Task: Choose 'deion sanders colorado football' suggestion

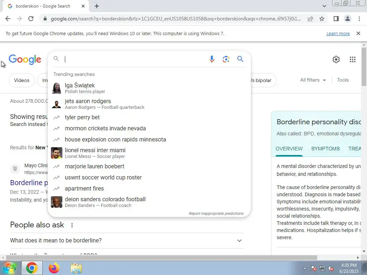Action: point(149,202)
